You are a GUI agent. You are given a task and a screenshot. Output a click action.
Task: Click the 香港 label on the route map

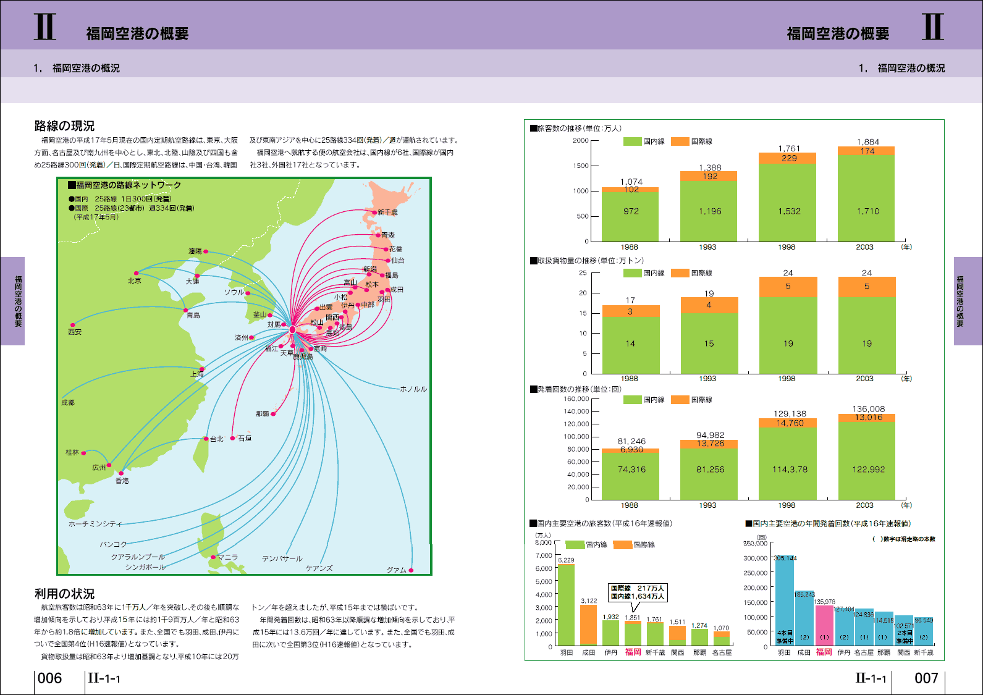[x=122, y=481]
